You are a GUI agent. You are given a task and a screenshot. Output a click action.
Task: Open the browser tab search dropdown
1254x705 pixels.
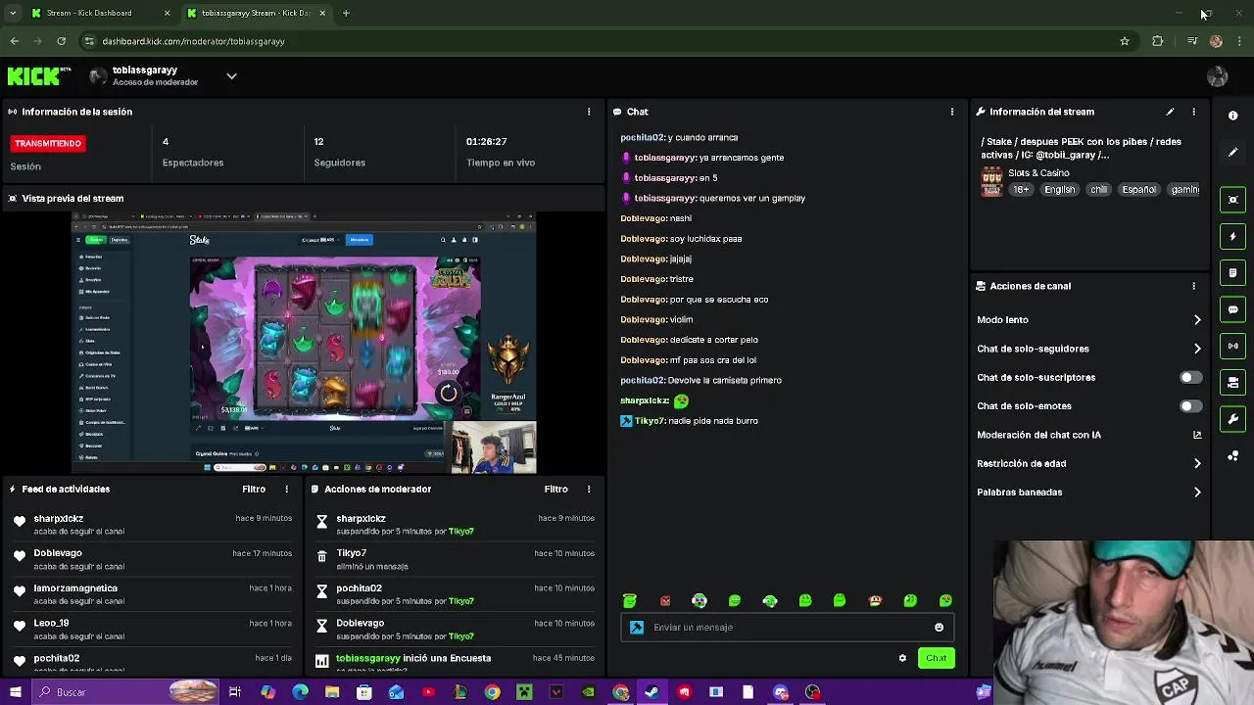pyautogui.click(x=12, y=13)
